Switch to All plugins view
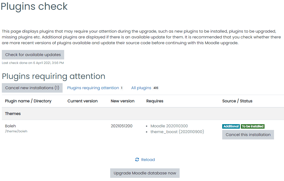 [141, 88]
